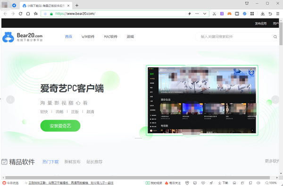Reload the current page
Screen dimensions: 283x186
click(20, 14)
